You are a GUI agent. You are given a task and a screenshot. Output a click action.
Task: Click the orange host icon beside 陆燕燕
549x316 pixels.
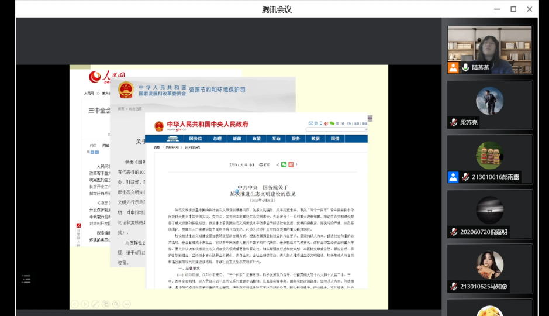(453, 68)
